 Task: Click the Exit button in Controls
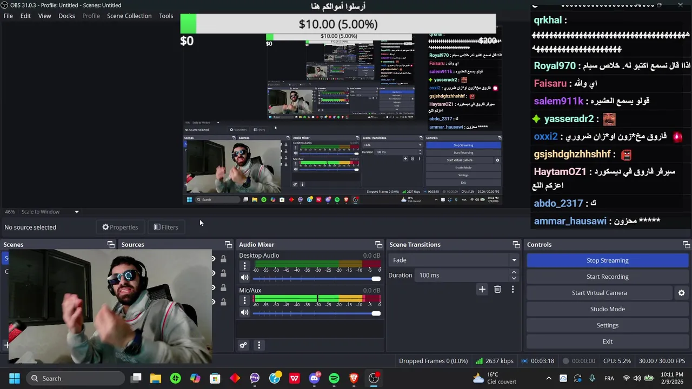607,341
